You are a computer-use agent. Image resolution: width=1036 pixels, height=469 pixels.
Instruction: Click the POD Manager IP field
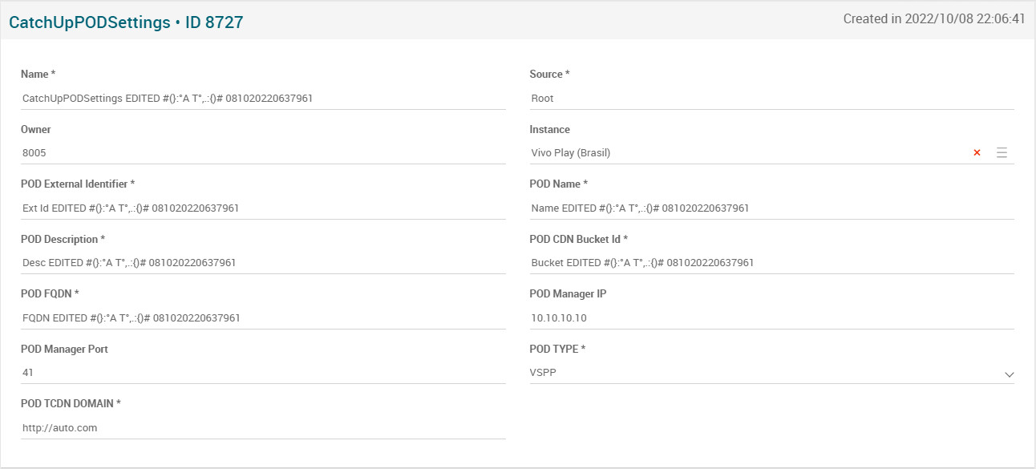click(x=771, y=318)
